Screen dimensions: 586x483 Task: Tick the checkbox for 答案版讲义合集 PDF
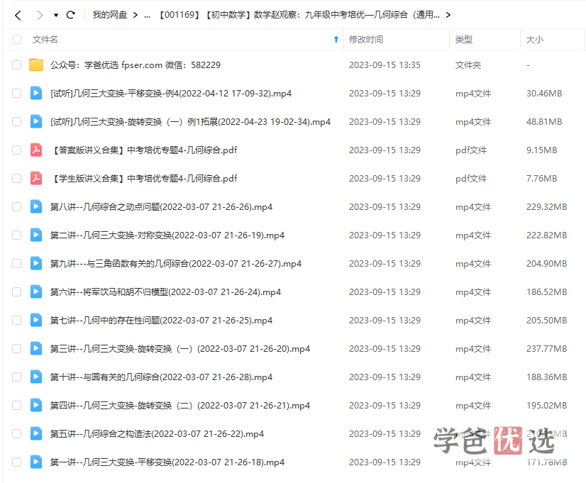[x=17, y=150]
